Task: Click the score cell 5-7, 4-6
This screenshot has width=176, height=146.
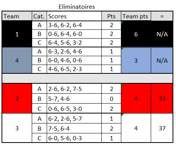Action: pos(74,99)
